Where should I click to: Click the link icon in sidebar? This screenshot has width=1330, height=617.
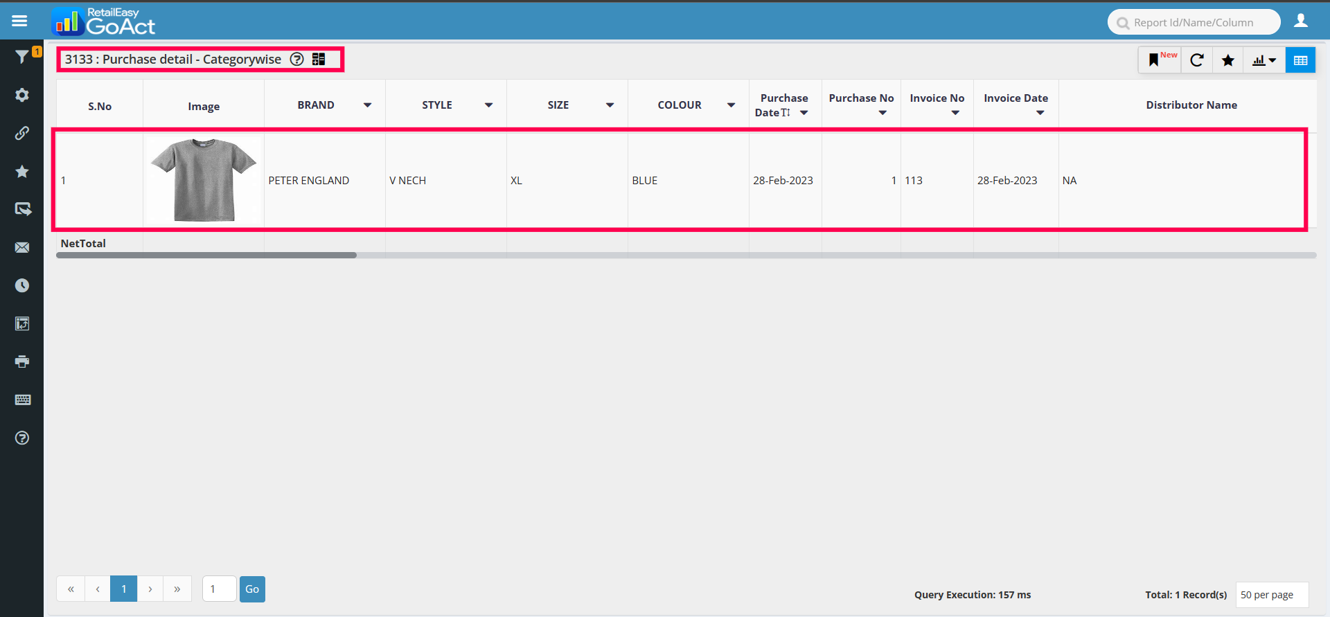click(22, 133)
